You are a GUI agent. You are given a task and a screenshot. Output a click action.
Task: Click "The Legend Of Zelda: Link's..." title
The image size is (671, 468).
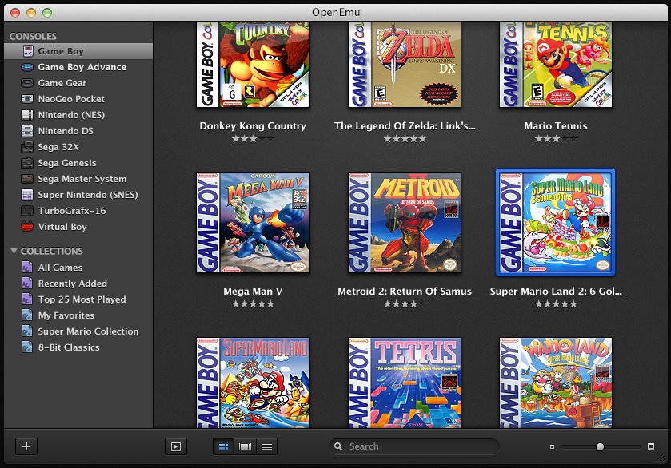click(x=405, y=125)
